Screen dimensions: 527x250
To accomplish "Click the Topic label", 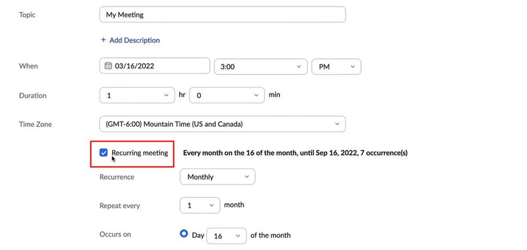I will coord(27,15).
